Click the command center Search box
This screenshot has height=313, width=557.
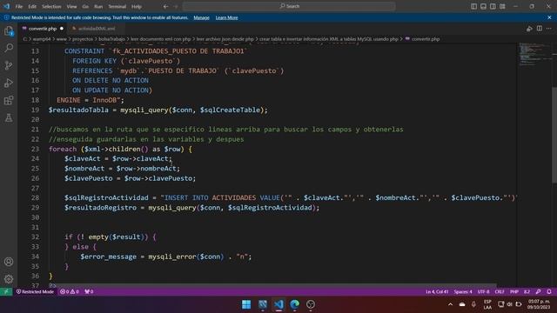289,6
